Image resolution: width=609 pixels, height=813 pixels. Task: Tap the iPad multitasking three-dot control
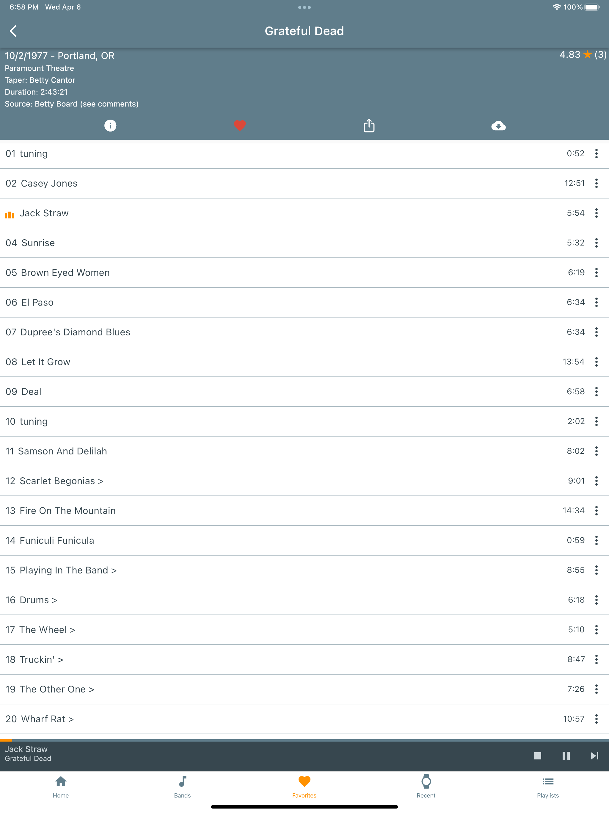[x=304, y=7]
